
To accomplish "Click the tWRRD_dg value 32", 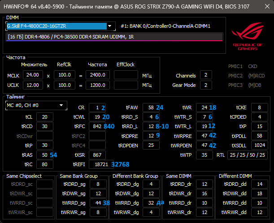I will tap(151, 203).
